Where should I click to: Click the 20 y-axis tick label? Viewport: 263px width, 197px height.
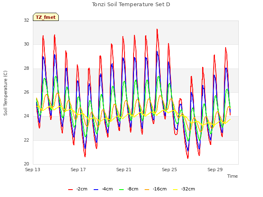[26, 164]
